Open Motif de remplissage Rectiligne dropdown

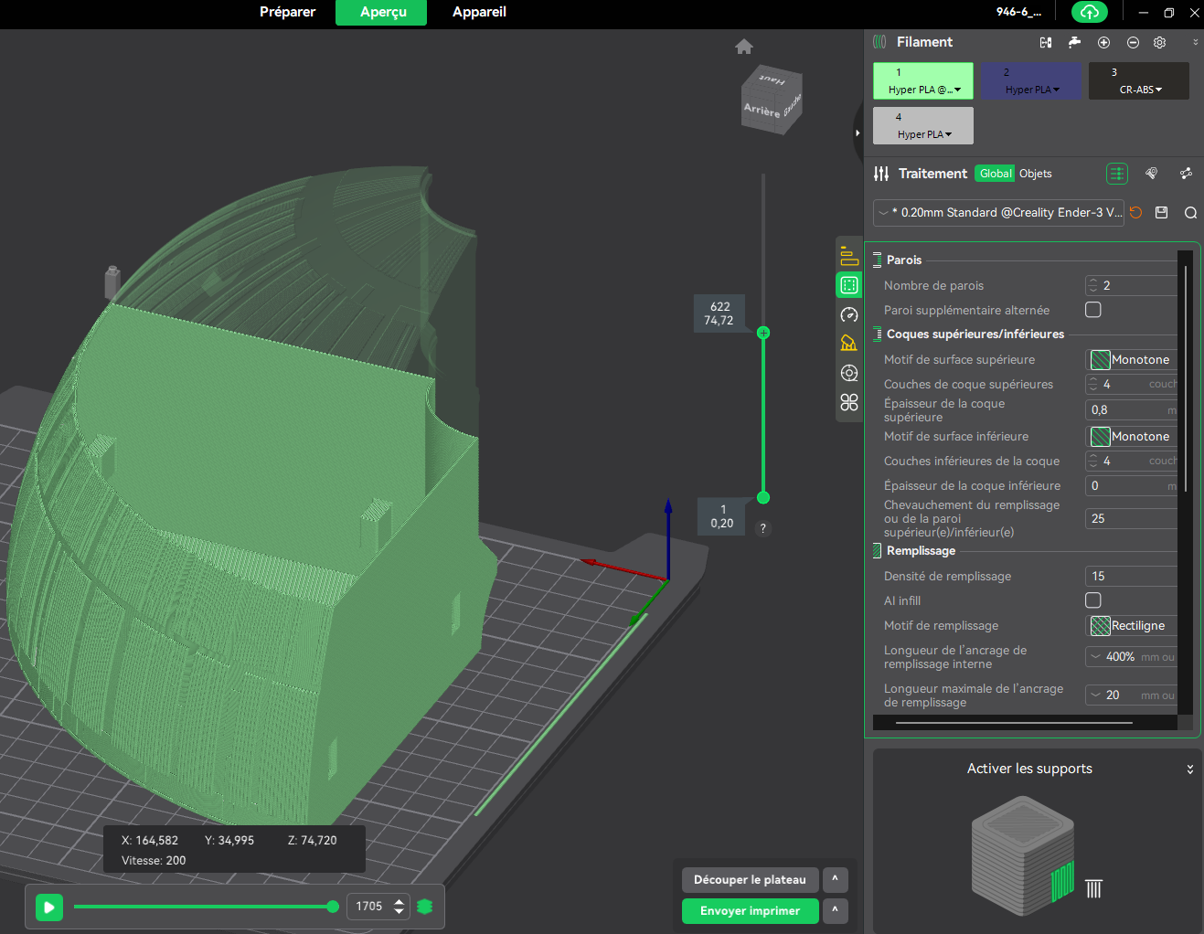coord(1132,625)
